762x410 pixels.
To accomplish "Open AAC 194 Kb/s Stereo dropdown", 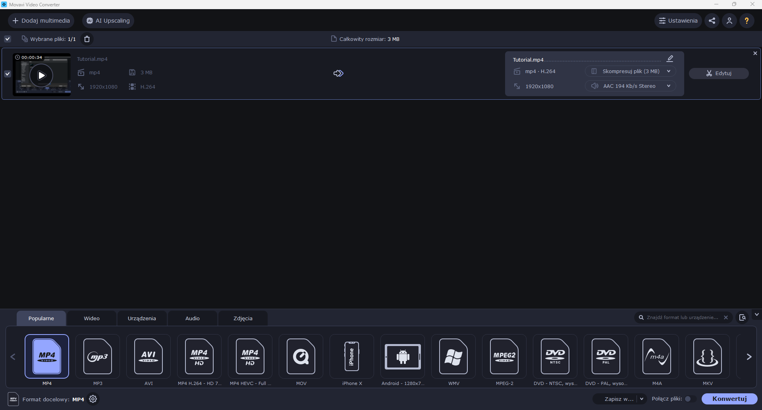I will click(x=631, y=86).
